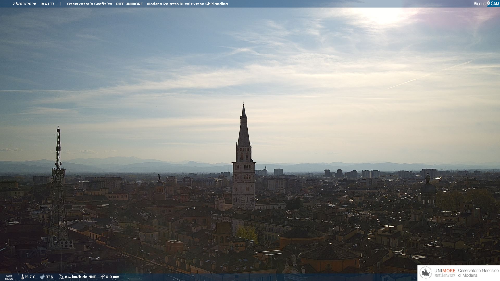Click the 6.4 km/h da NNE wind reading
Viewport: 500px width, 281px height.
pos(80,277)
